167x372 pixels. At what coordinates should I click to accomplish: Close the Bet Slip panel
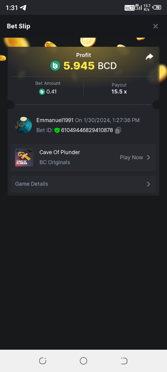point(156,26)
